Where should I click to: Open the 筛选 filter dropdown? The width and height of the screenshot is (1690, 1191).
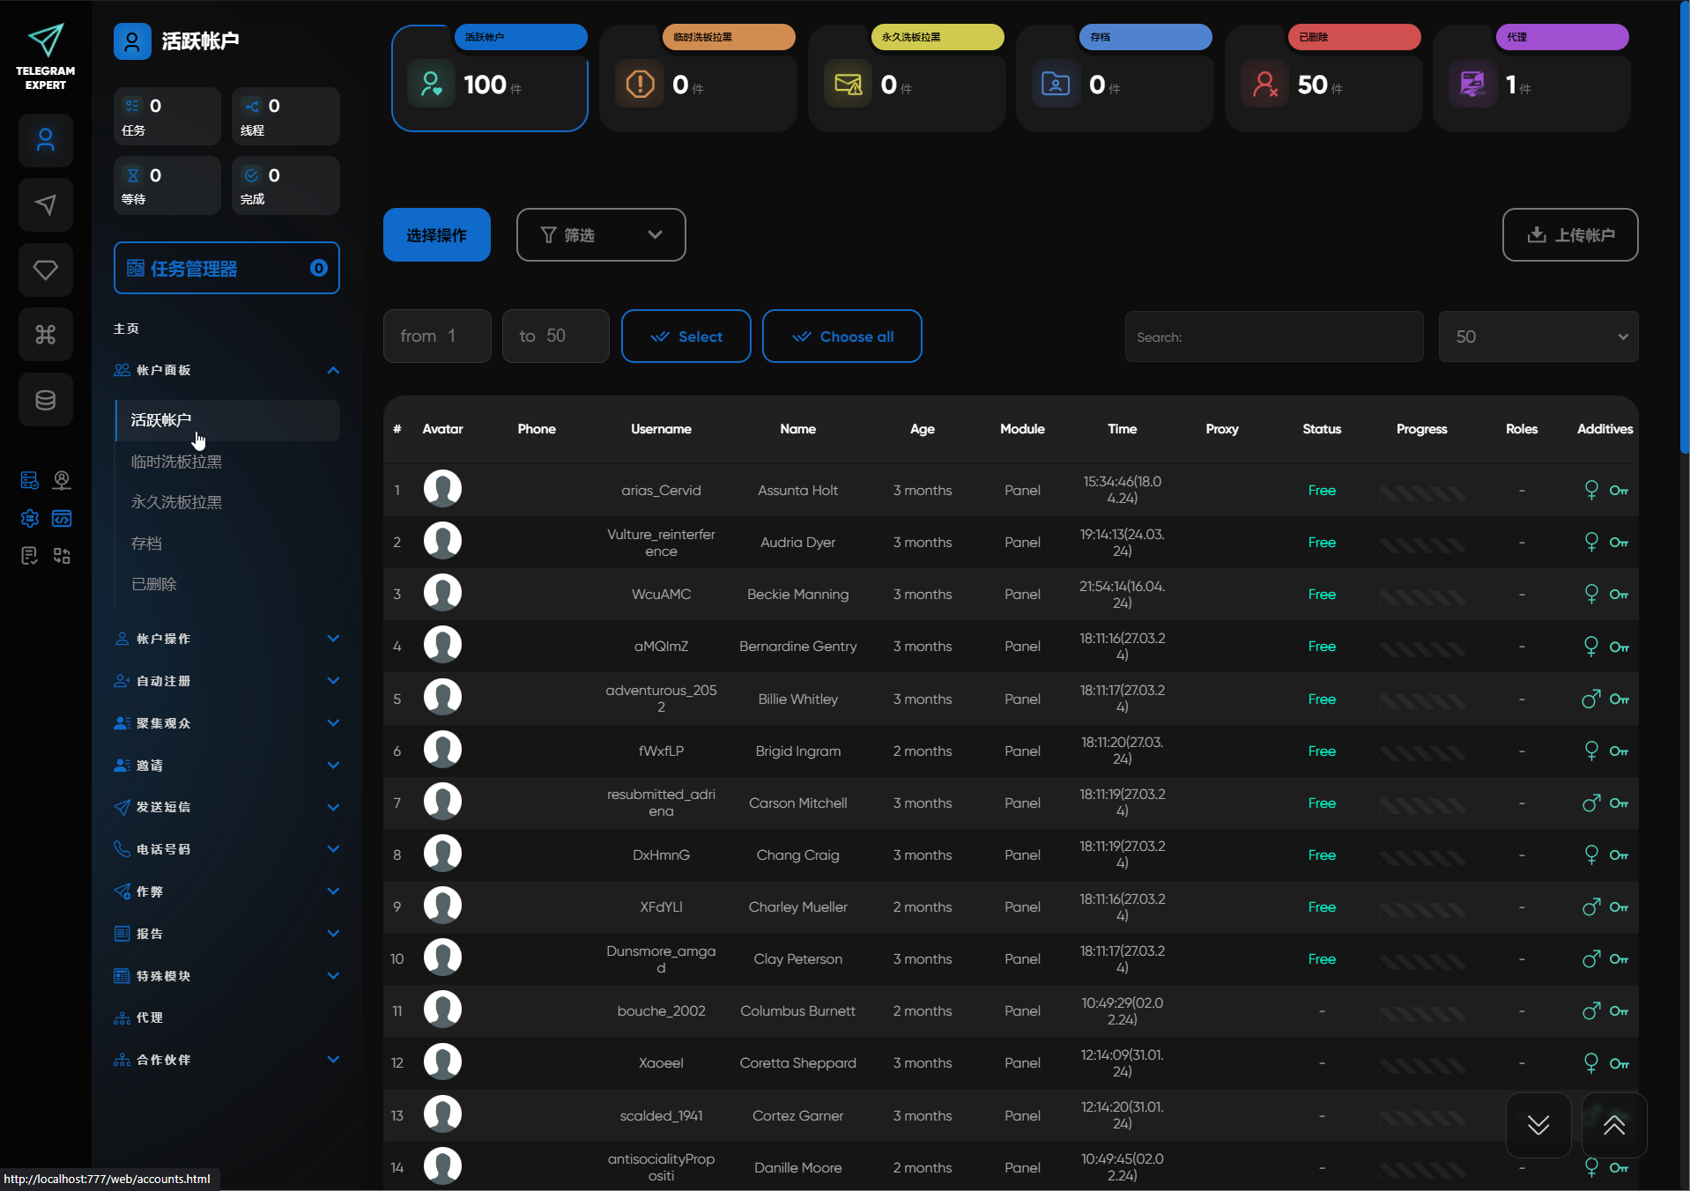pyautogui.click(x=601, y=235)
